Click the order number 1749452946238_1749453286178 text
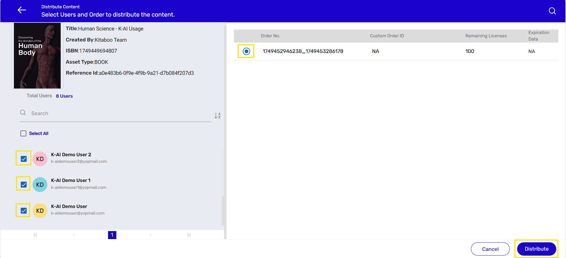The height and width of the screenshot is (258, 566). point(303,51)
